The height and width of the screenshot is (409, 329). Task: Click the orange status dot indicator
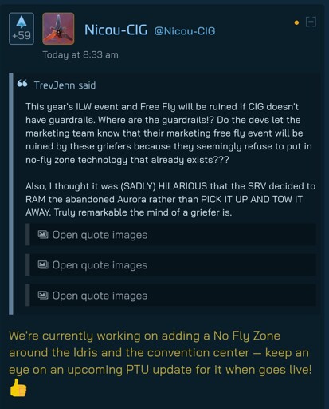coord(296,23)
